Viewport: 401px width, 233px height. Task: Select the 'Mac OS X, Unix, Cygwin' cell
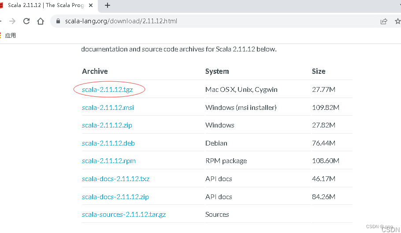click(x=241, y=90)
